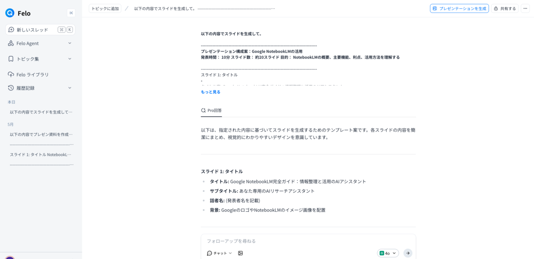
Task: Click the 背景 bullet line
Action: click(267, 210)
